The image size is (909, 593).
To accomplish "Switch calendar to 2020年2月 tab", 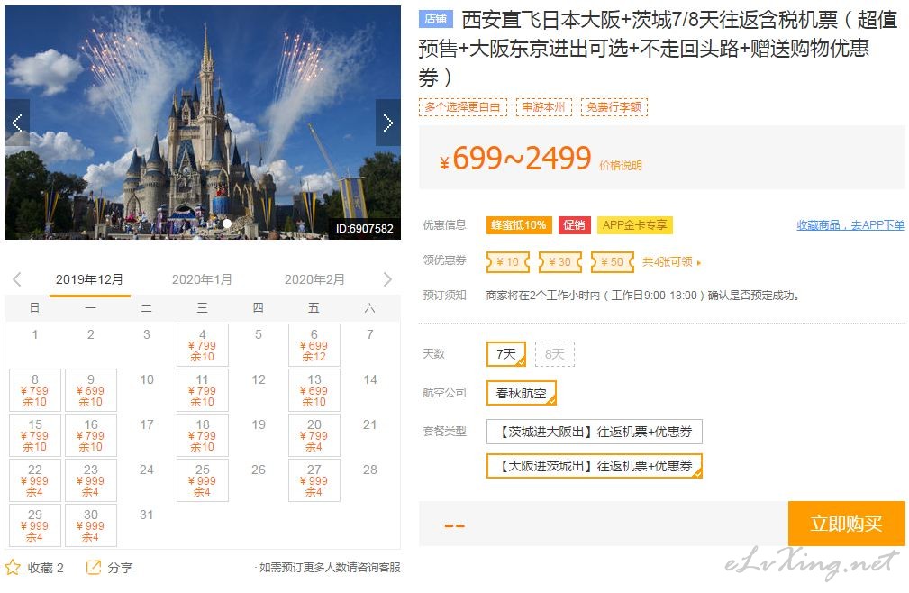I will coord(314,279).
